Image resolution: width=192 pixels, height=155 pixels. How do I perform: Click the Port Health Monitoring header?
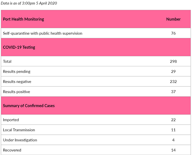pos(23,19)
